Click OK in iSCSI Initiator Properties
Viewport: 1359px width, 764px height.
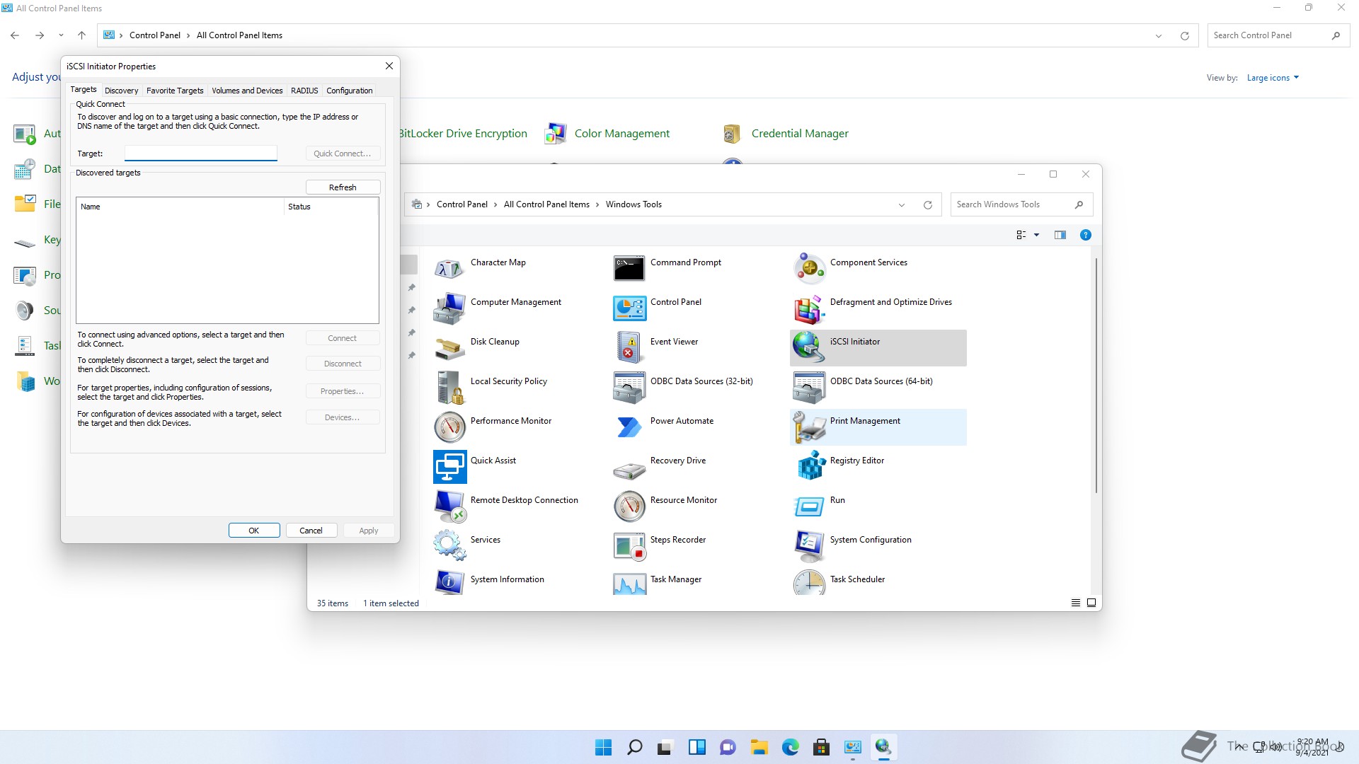point(254,531)
